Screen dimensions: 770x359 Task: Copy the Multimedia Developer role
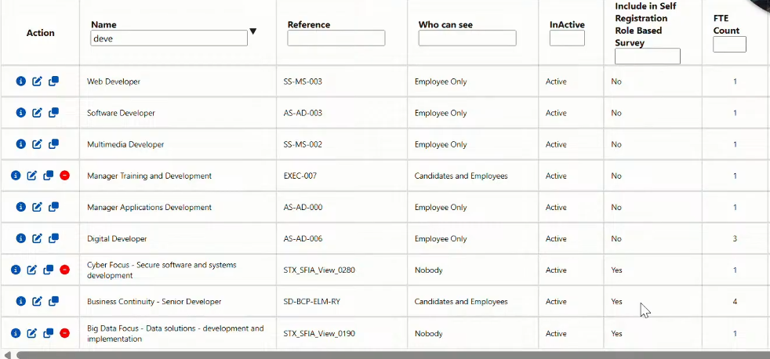[x=53, y=144]
